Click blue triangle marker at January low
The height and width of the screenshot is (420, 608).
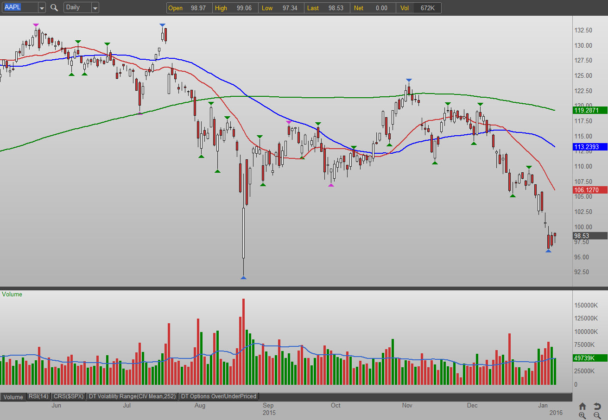pyautogui.click(x=548, y=251)
